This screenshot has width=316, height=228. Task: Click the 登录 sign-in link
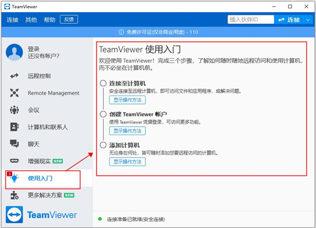[34, 49]
